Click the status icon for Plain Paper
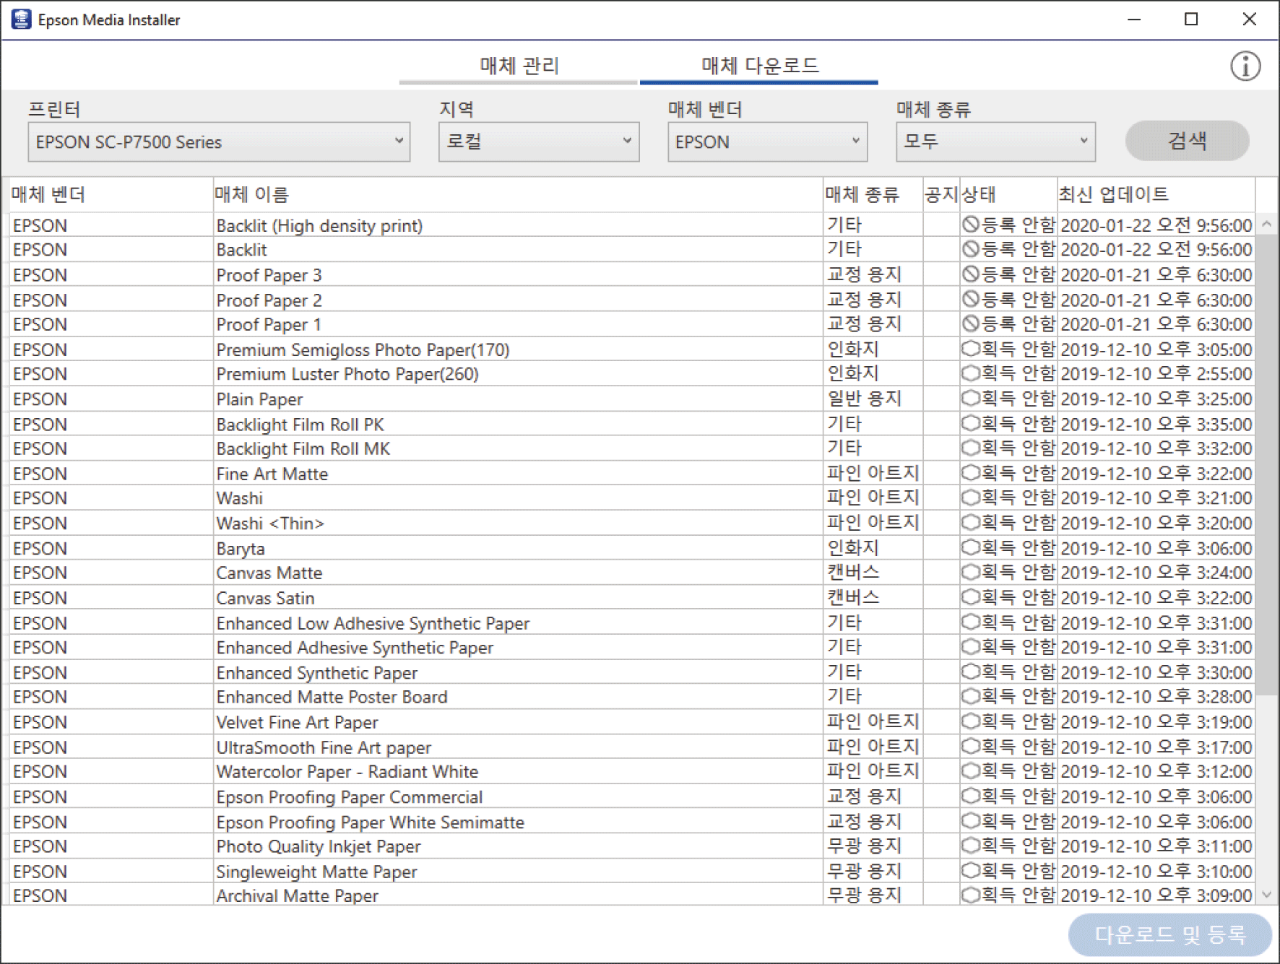This screenshot has height=964, width=1280. tap(971, 399)
